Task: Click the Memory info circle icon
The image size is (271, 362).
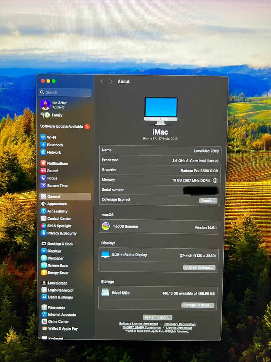Action: point(215,181)
